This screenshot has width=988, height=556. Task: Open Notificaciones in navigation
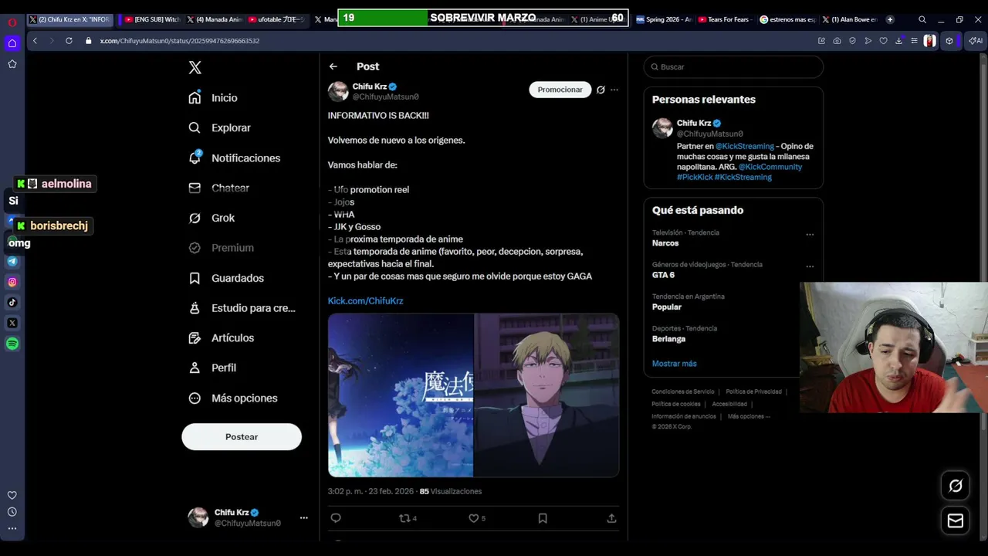(x=235, y=158)
